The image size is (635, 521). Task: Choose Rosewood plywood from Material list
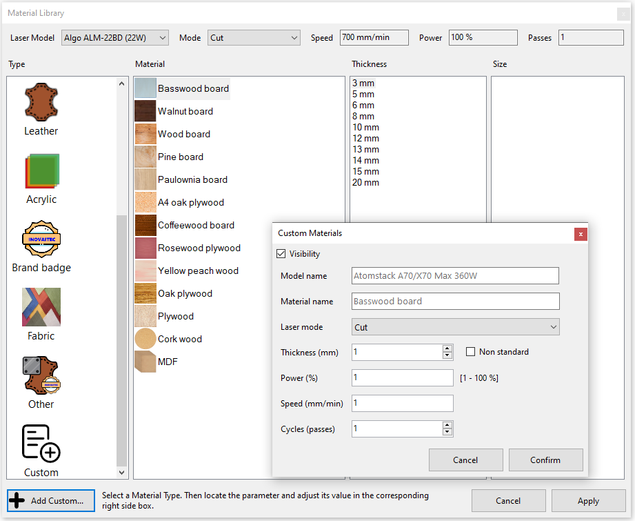[x=199, y=248]
